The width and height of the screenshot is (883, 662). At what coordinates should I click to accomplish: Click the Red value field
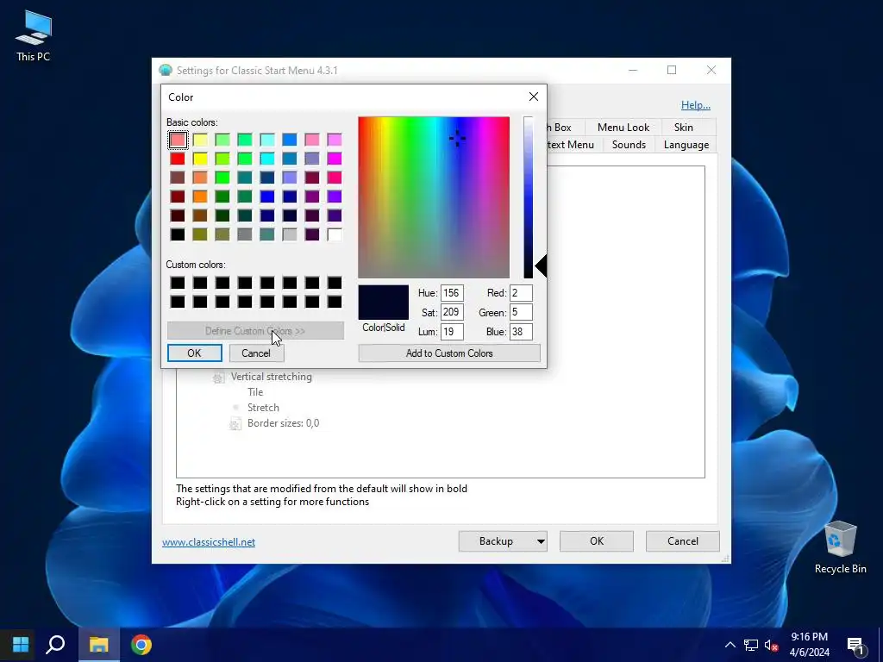pos(521,293)
